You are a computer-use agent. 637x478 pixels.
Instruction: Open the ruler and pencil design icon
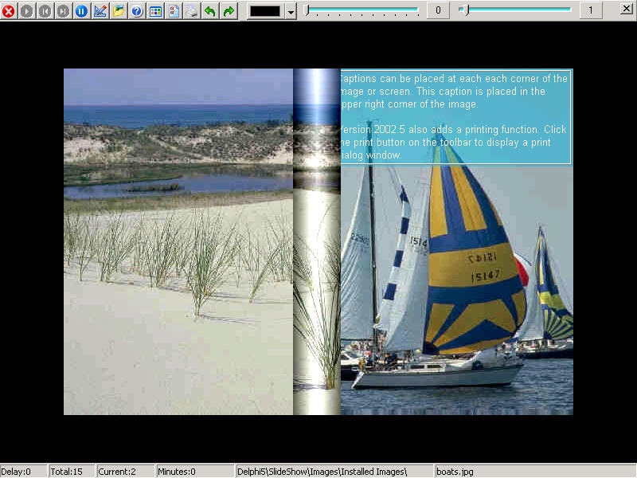pyautogui.click(x=100, y=10)
